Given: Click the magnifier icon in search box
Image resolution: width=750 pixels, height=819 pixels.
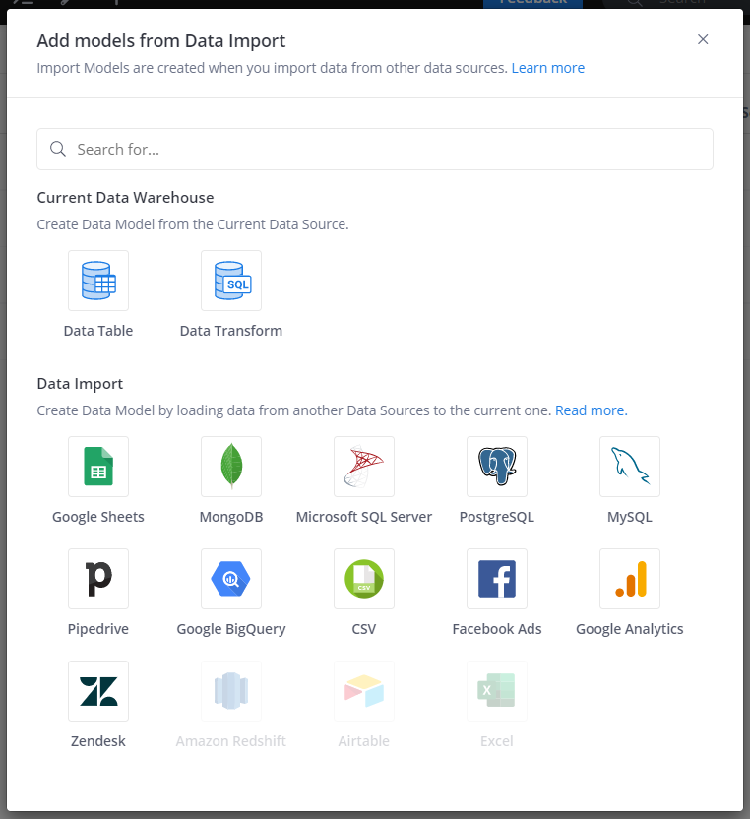Looking at the screenshot, I should [58, 149].
